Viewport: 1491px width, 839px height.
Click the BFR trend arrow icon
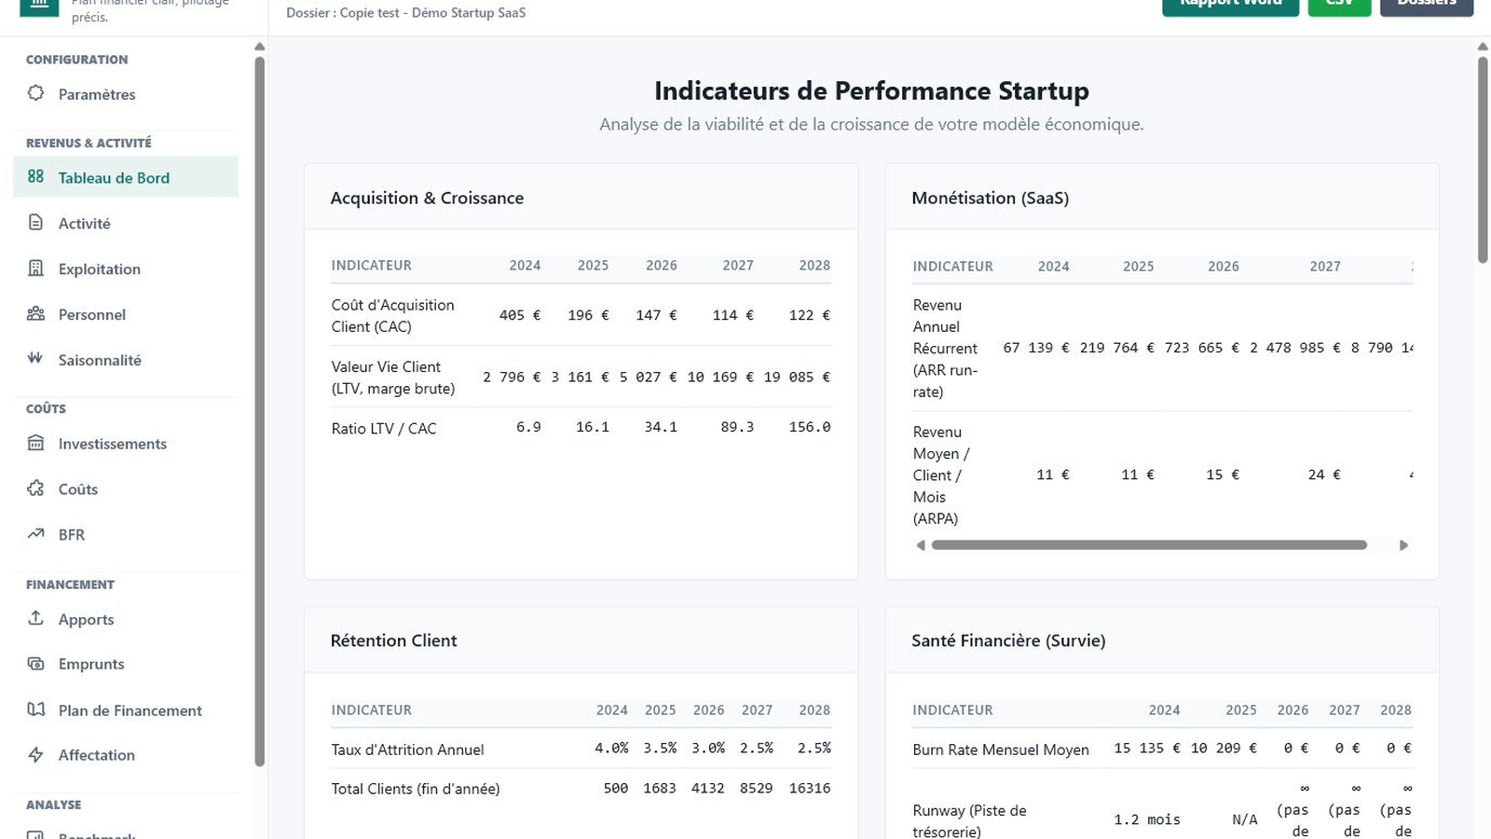(x=35, y=533)
